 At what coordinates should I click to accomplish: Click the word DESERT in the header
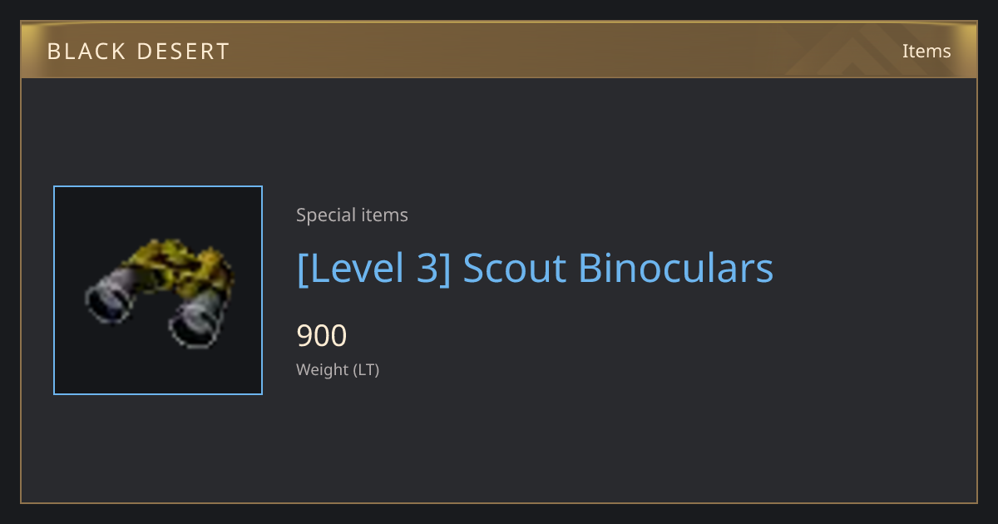tap(185, 52)
